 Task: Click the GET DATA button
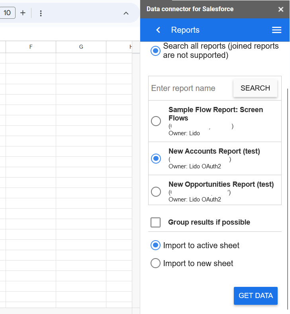(x=256, y=296)
